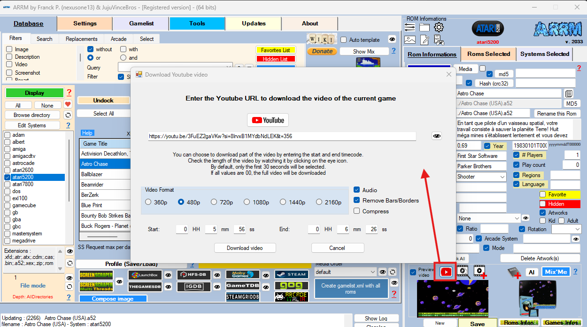Open the Rotation dropdown
This screenshot has height=327, width=587.
pos(577,229)
